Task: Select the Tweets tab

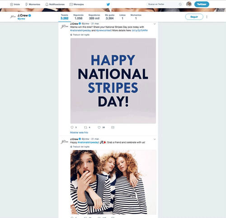Action: tap(65, 17)
